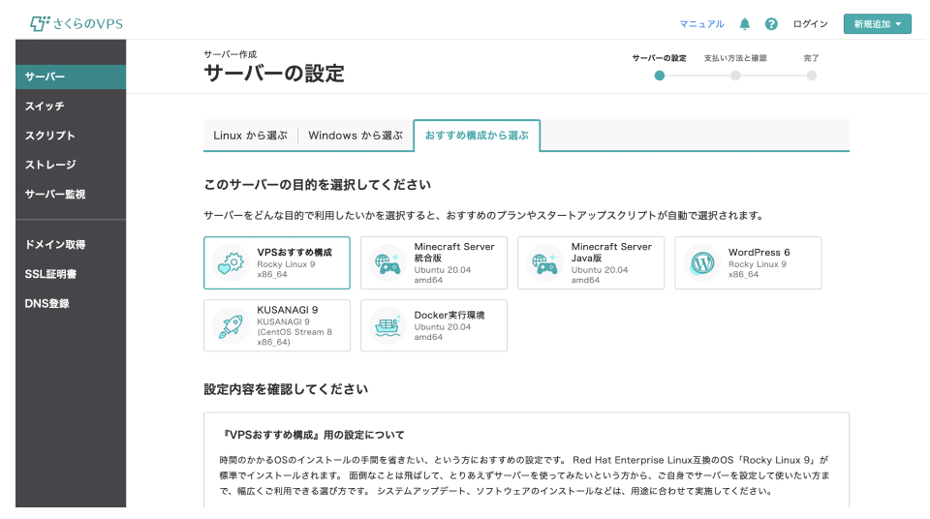Expand the 新規追加 dropdown button
The width and height of the screenshot is (930, 519).
[x=877, y=24]
